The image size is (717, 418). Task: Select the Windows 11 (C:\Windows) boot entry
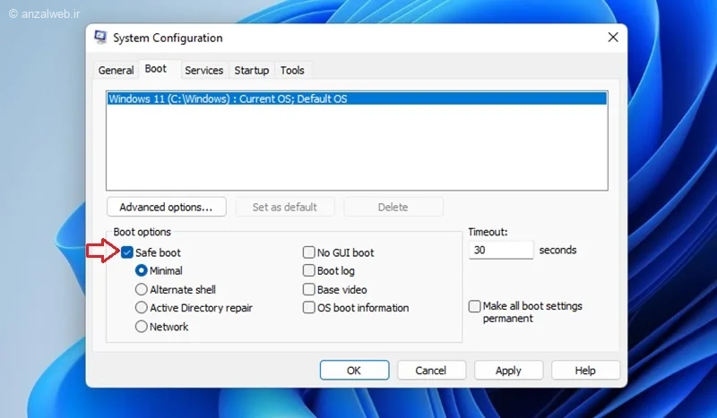[357, 98]
